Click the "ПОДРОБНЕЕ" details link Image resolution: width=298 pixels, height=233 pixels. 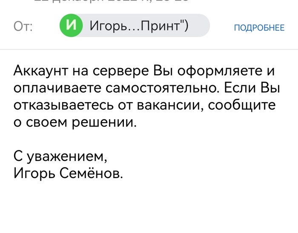point(259,28)
